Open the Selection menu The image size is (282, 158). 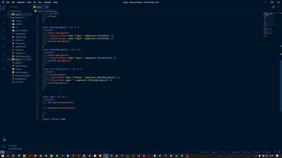[21, 2]
